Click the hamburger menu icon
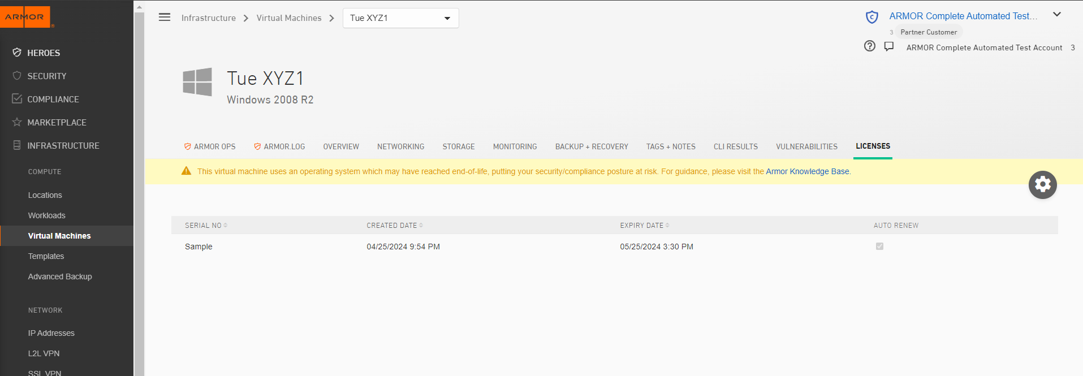 [165, 17]
